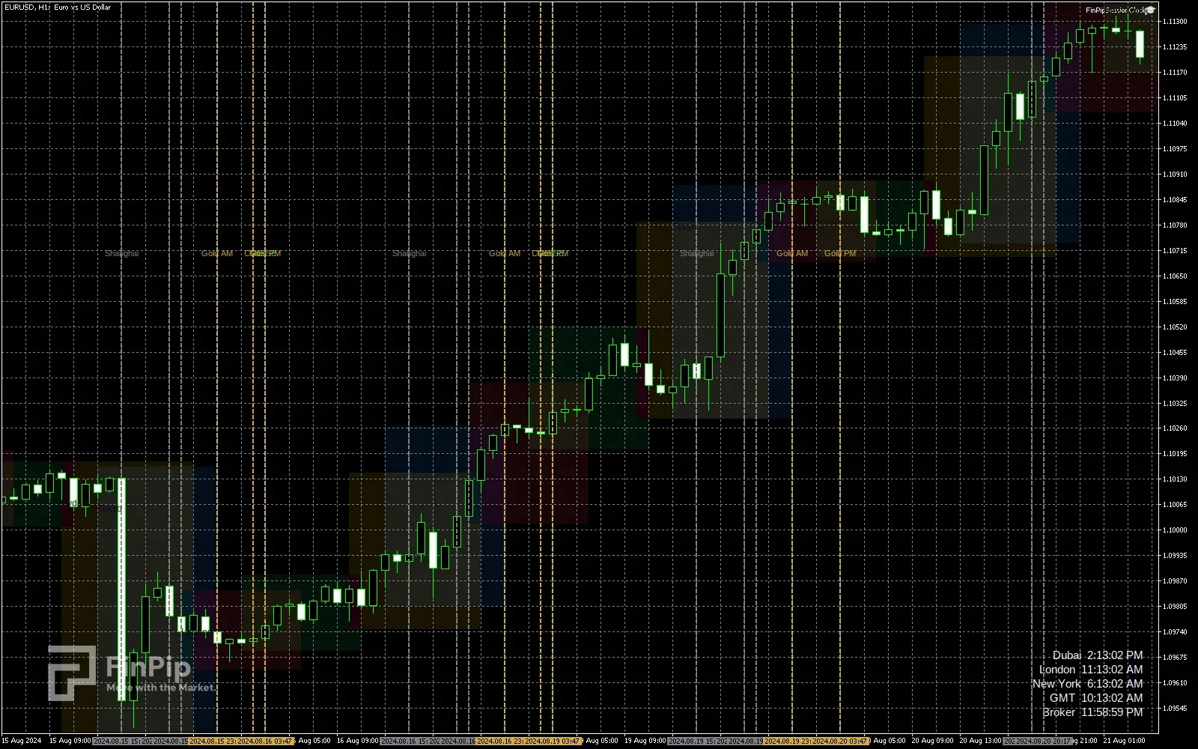Click the 15 Aug 2024 time axis label
Screen dimensions: 1198x749
click(x=22, y=741)
